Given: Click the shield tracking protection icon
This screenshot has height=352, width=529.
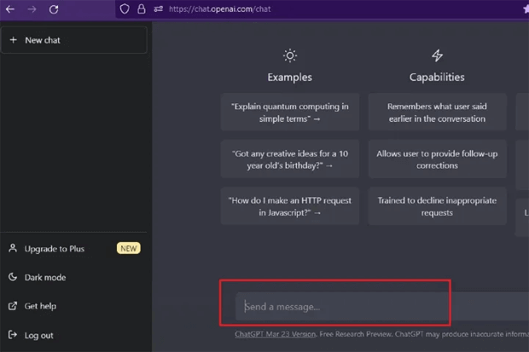Looking at the screenshot, I should click(x=125, y=9).
